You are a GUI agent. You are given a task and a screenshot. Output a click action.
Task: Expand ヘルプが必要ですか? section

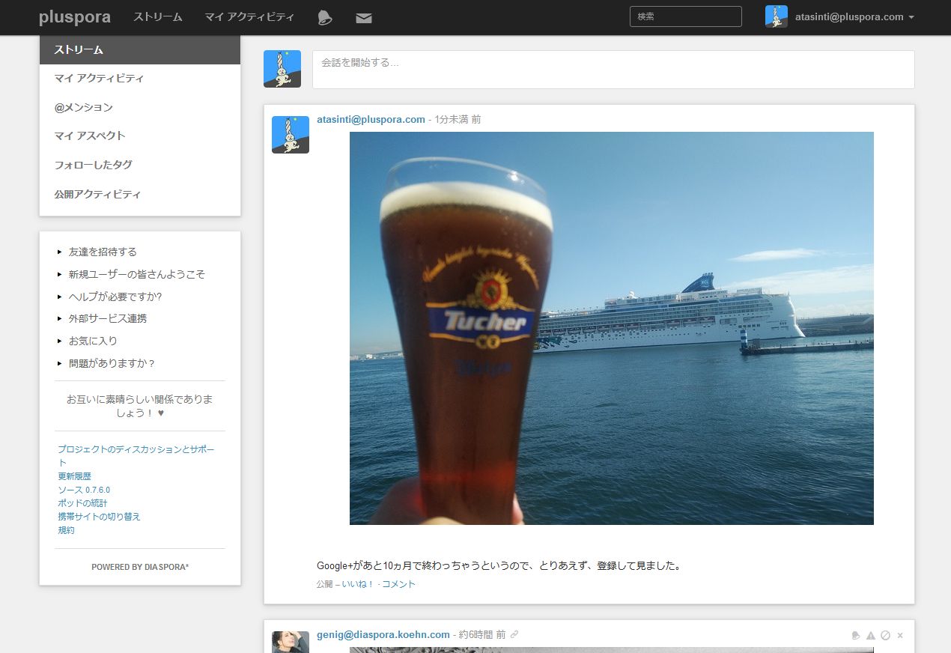(115, 297)
